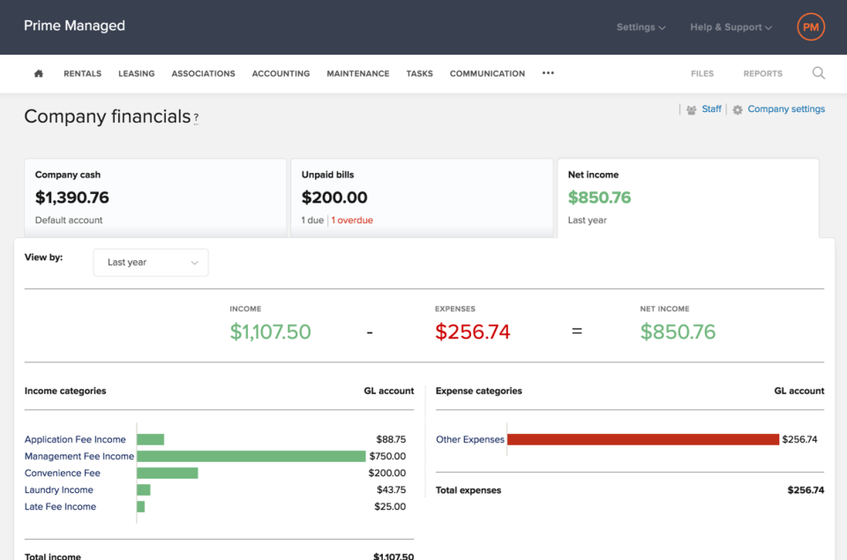Go to the home icon
The height and width of the screenshot is (560, 847).
point(38,73)
